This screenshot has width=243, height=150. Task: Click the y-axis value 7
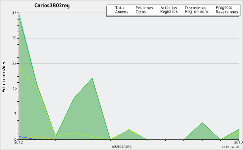click(x=15, y=114)
